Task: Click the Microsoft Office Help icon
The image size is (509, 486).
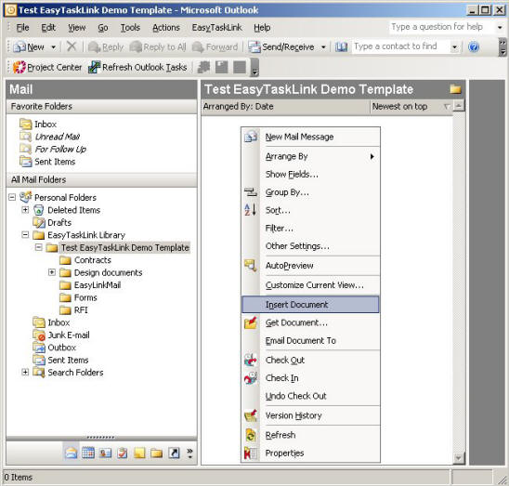Action: tap(474, 47)
